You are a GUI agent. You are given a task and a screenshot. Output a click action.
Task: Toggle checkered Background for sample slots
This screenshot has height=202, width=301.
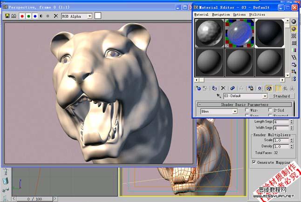point(294,36)
